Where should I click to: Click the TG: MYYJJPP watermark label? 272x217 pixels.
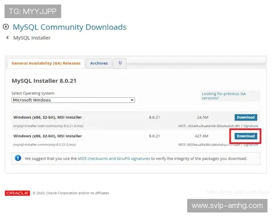pyautogui.click(x=33, y=11)
